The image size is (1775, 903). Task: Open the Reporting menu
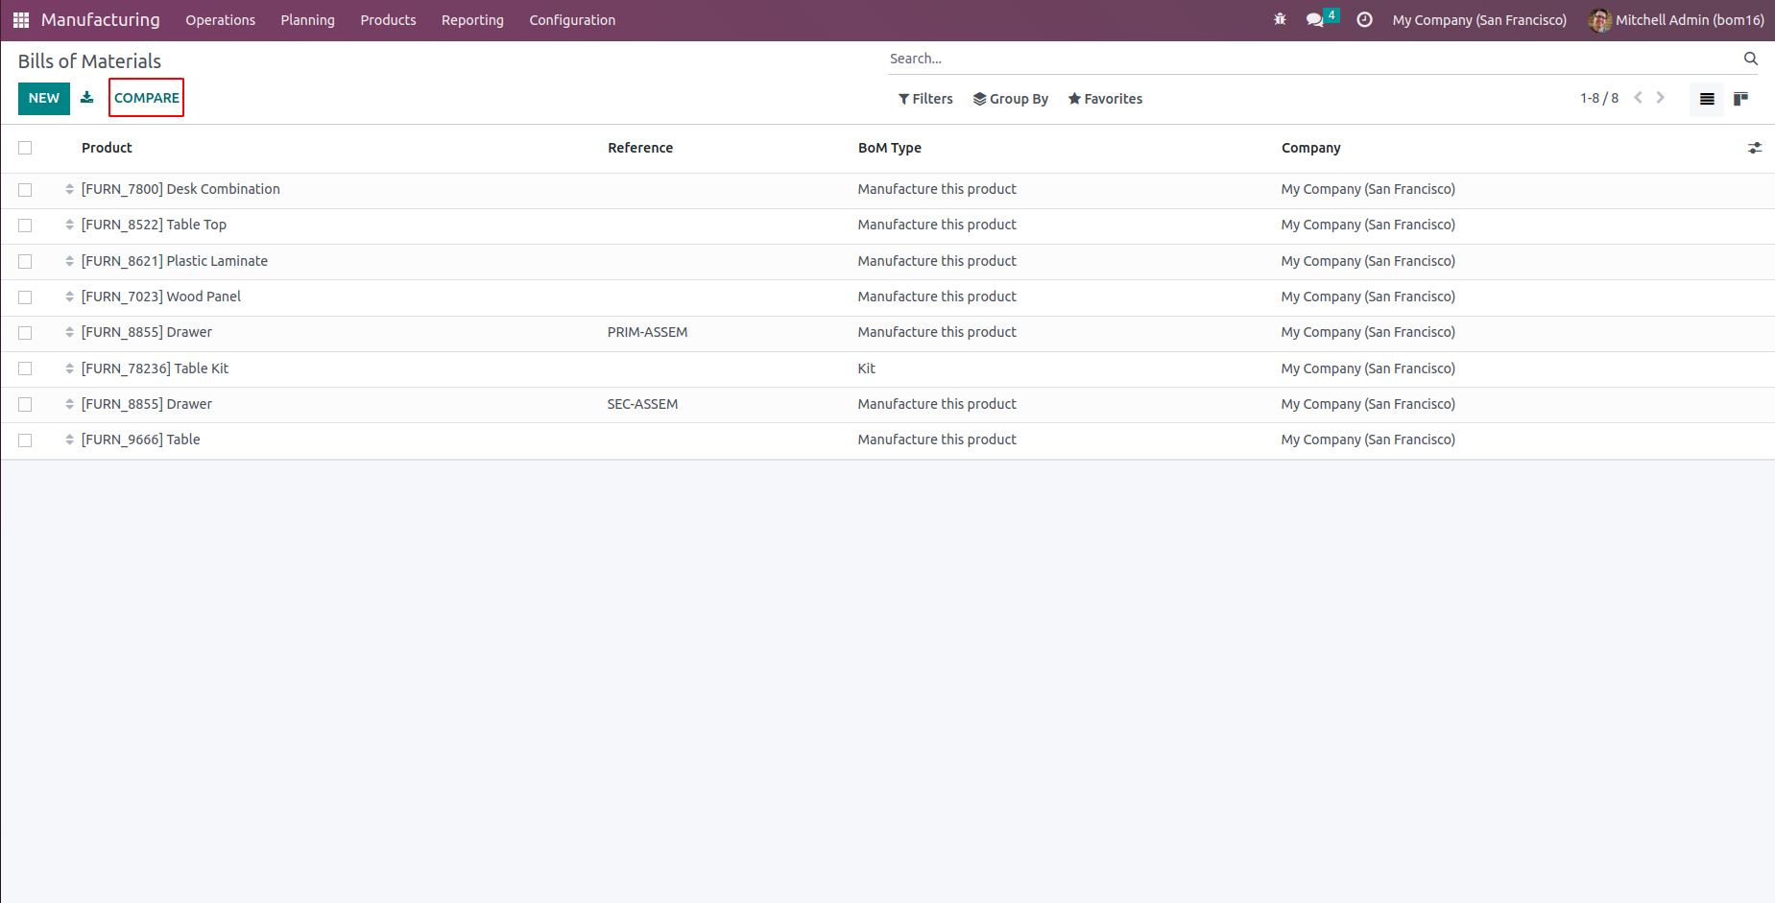[472, 20]
